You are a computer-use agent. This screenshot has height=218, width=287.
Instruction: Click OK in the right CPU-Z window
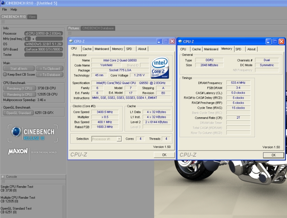(x=273, y=155)
